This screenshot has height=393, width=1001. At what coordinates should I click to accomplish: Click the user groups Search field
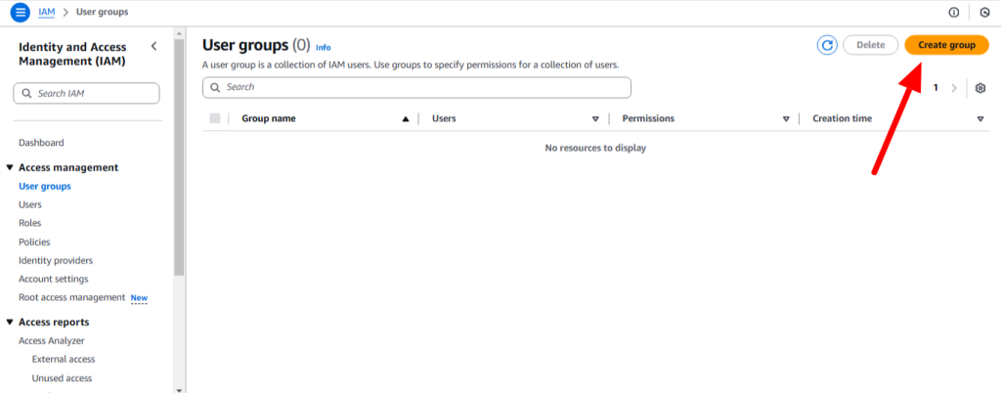pos(416,87)
